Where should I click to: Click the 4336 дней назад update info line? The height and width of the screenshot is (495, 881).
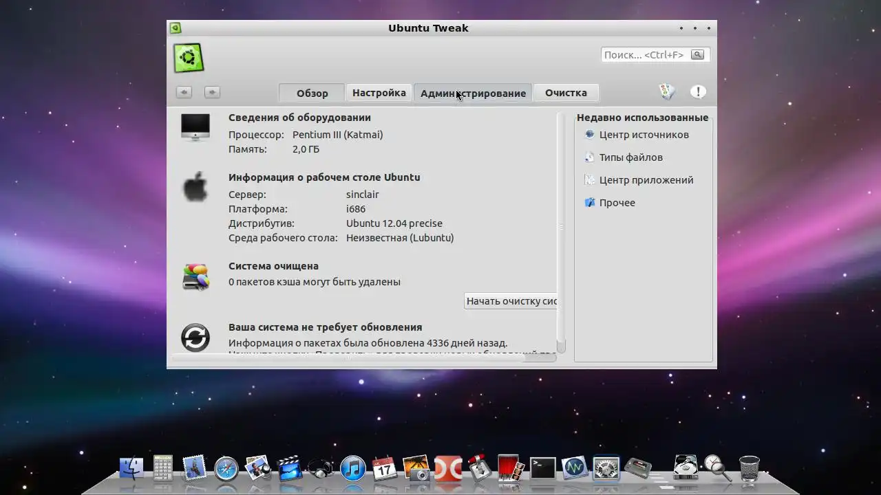pos(368,343)
